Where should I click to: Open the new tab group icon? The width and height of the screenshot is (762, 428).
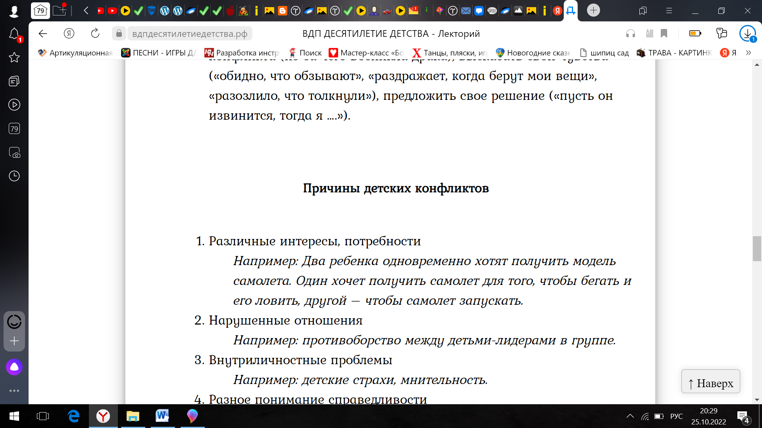[x=60, y=10]
